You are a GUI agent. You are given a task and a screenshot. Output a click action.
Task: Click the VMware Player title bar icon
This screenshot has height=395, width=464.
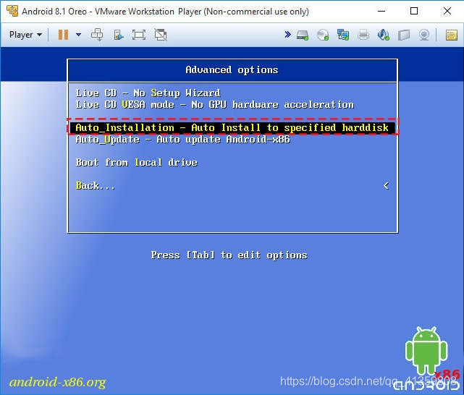(x=12, y=12)
